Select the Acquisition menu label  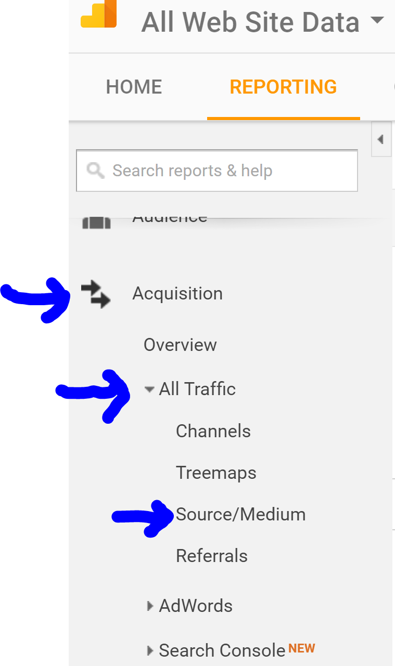[177, 294]
